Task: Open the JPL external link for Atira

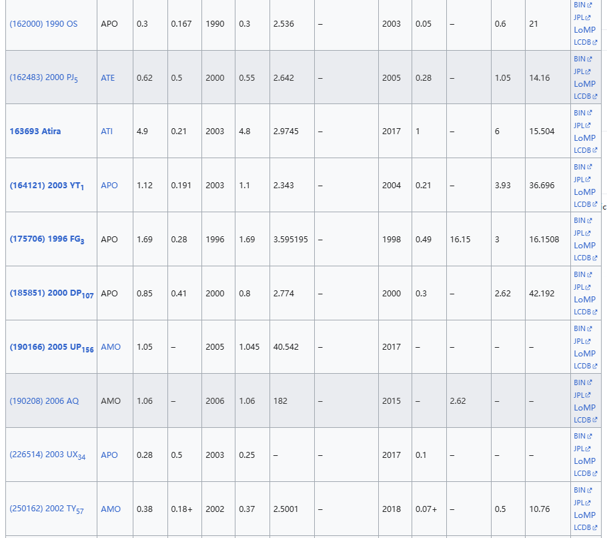Action: coord(582,125)
